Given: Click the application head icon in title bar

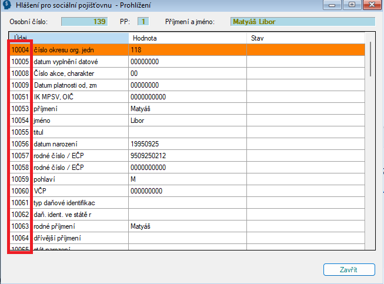Looking at the screenshot, I should point(6,4).
